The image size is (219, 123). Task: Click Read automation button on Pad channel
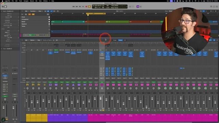[68, 82]
